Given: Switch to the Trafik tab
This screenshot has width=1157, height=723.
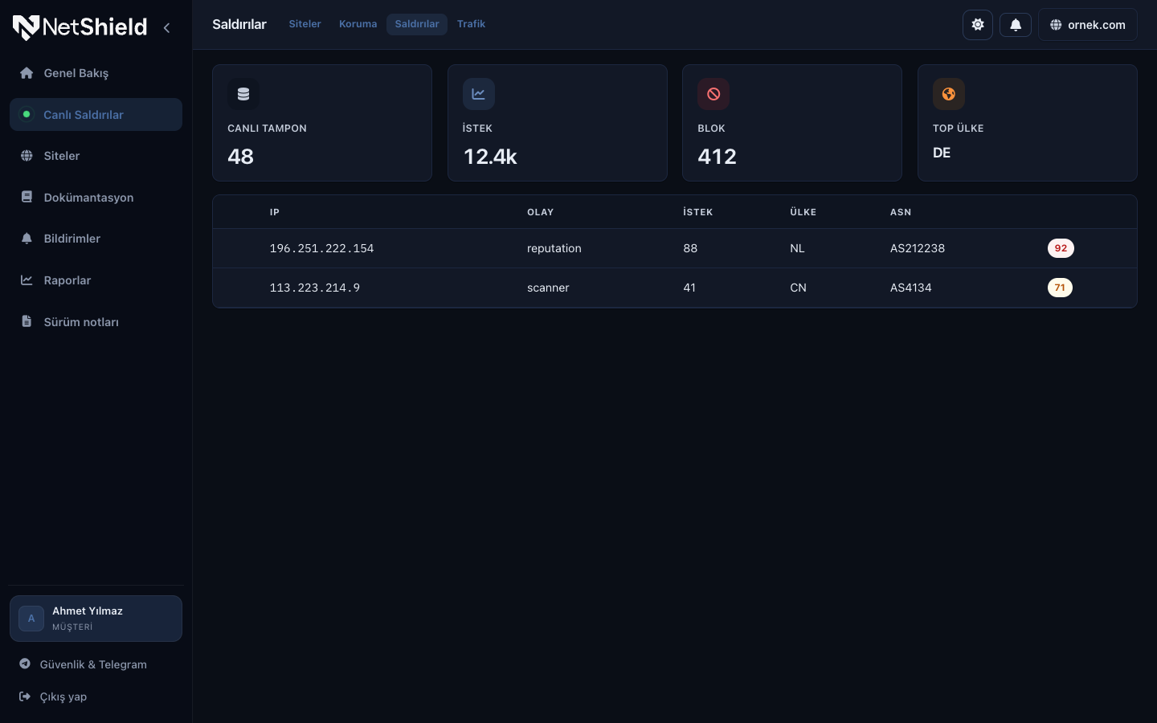Looking at the screenshot, I should [x=472, y=24].
